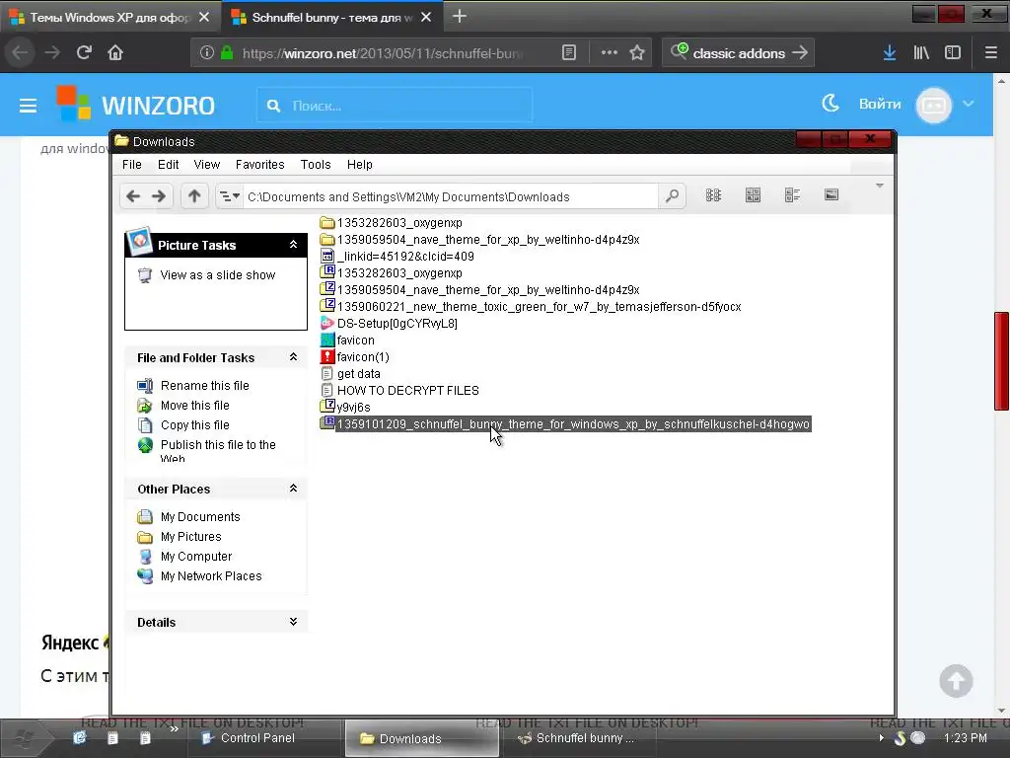Switch to the first small-icons view button
The image size is (1010, 758).
(x=713, y=195)
